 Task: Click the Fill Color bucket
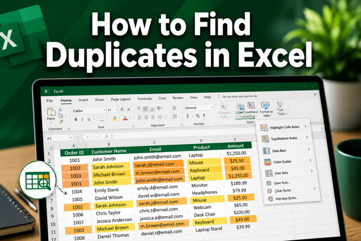[x=115, y=119]
